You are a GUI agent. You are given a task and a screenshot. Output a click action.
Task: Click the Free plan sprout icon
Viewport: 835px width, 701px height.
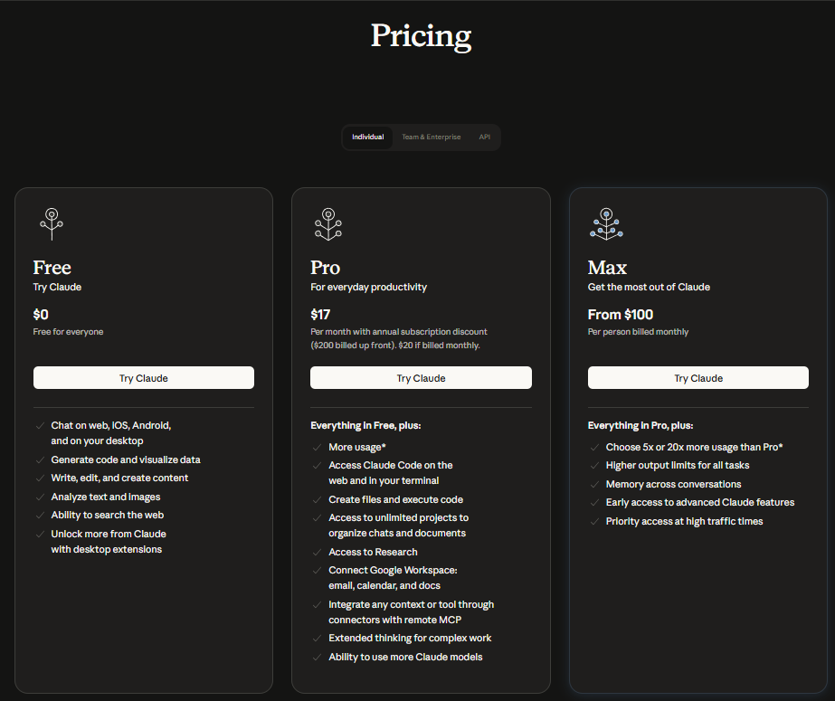pos(52,223)
